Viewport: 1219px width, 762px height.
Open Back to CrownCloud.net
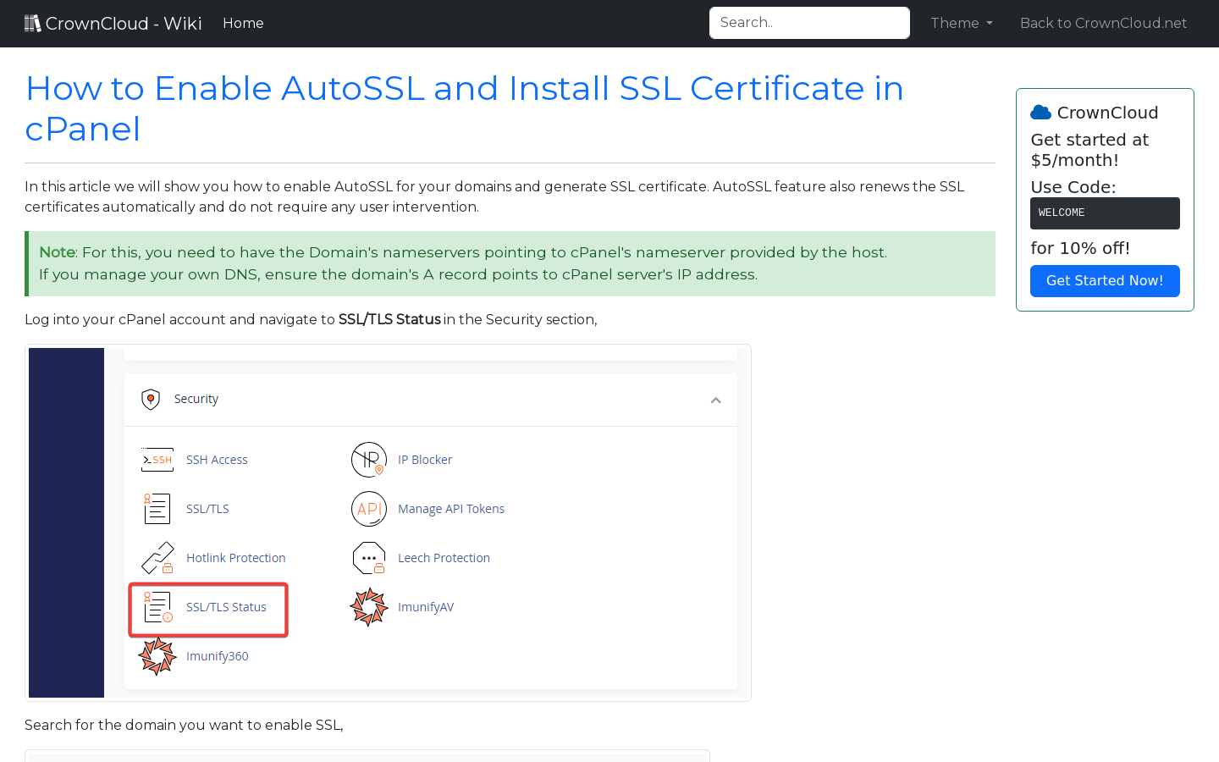tap(1103, 23)
